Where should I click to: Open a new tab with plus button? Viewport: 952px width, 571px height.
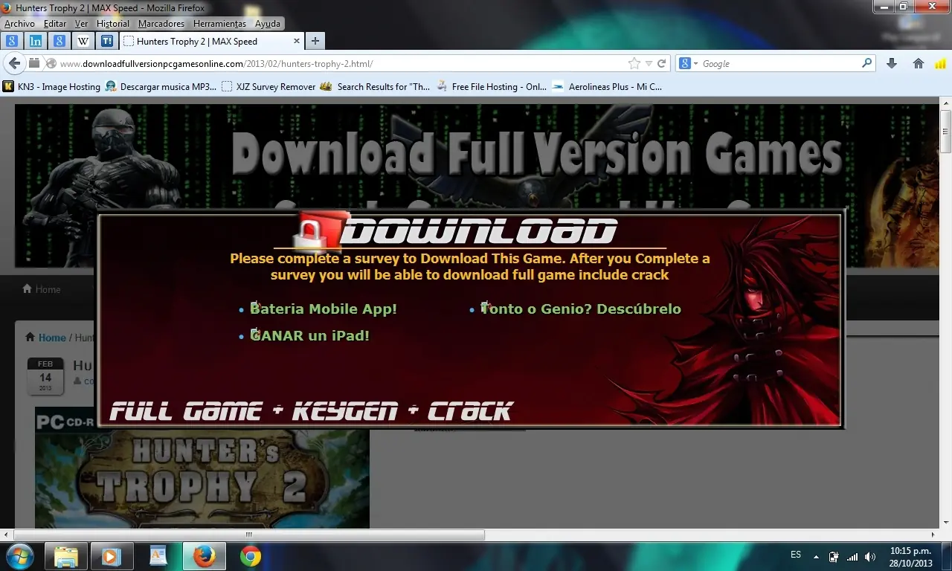click(315, 42)
